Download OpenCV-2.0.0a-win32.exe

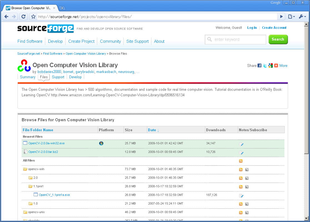46,143
